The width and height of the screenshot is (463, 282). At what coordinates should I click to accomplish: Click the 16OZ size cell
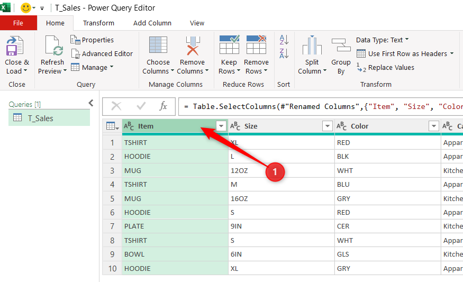[282, 199]
